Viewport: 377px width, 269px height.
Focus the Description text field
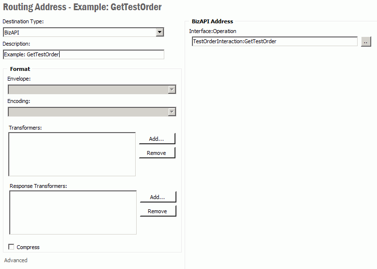click(83, 54)
